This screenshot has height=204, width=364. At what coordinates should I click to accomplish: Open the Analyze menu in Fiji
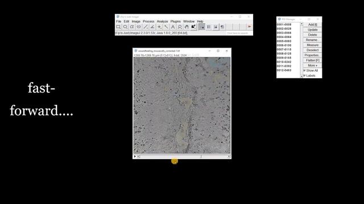coord(162,22)
